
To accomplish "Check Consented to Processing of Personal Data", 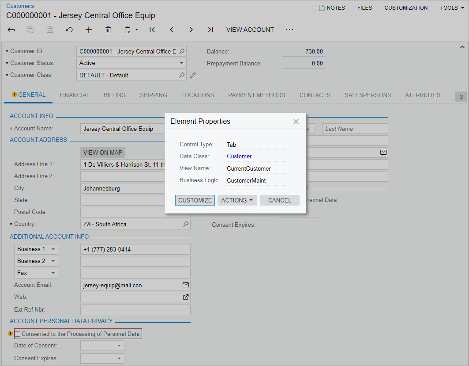I will (x=18, y=334).
